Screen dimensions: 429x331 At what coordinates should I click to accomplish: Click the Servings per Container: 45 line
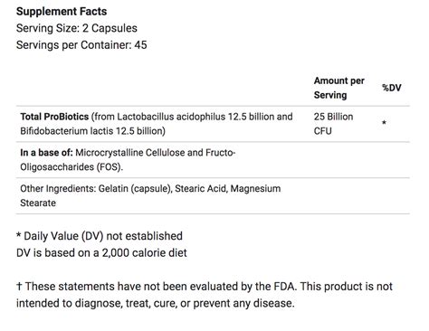click(x=81, y=45)
